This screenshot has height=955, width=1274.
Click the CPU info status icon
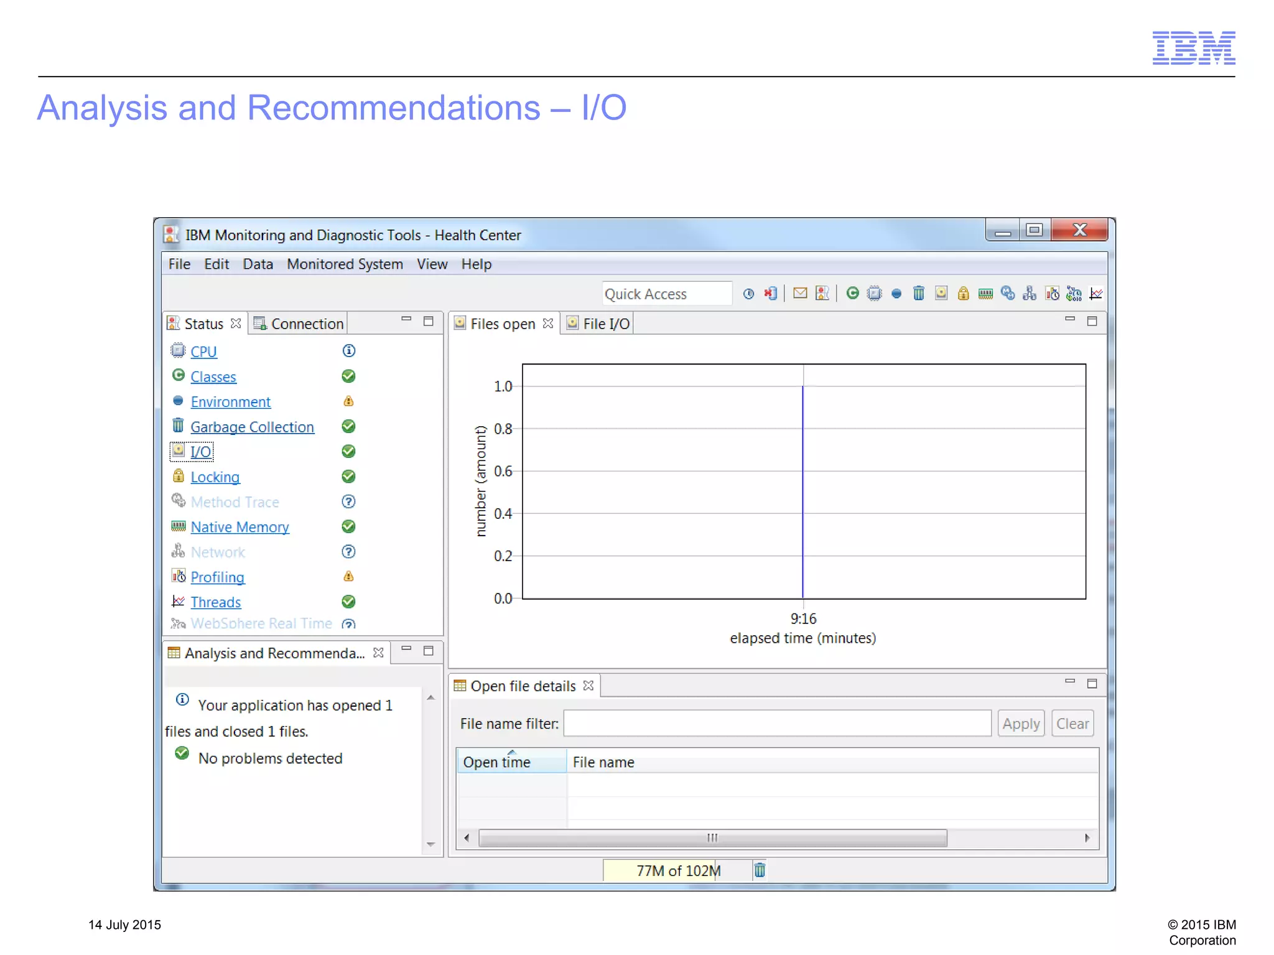[x=349, y=351]
